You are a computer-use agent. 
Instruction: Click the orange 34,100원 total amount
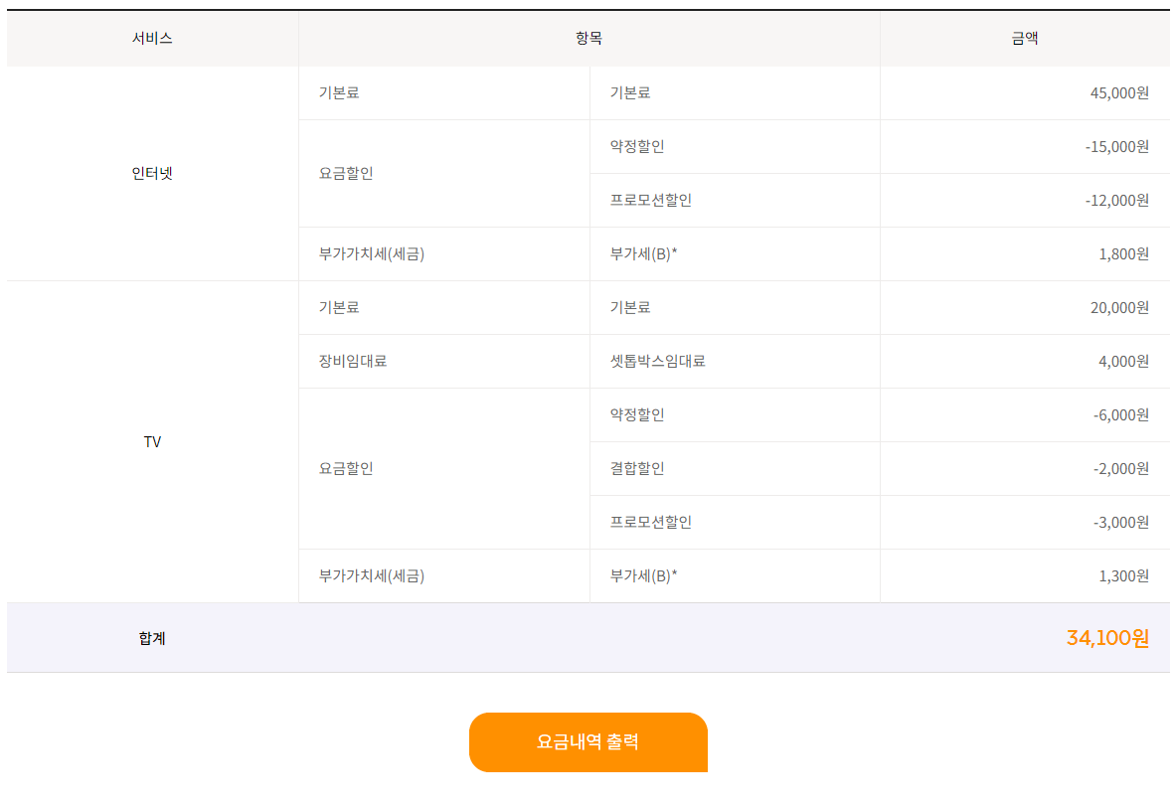[x=1107, y=638]
